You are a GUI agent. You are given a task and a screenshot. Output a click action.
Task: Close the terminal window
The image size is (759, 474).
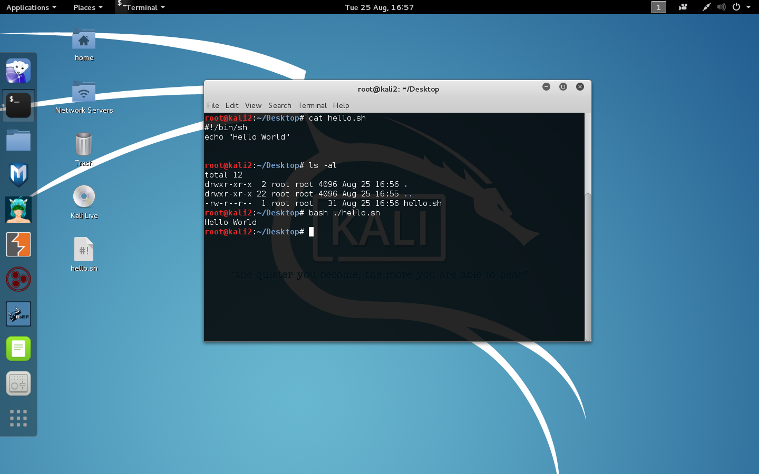tap(580, 87)
